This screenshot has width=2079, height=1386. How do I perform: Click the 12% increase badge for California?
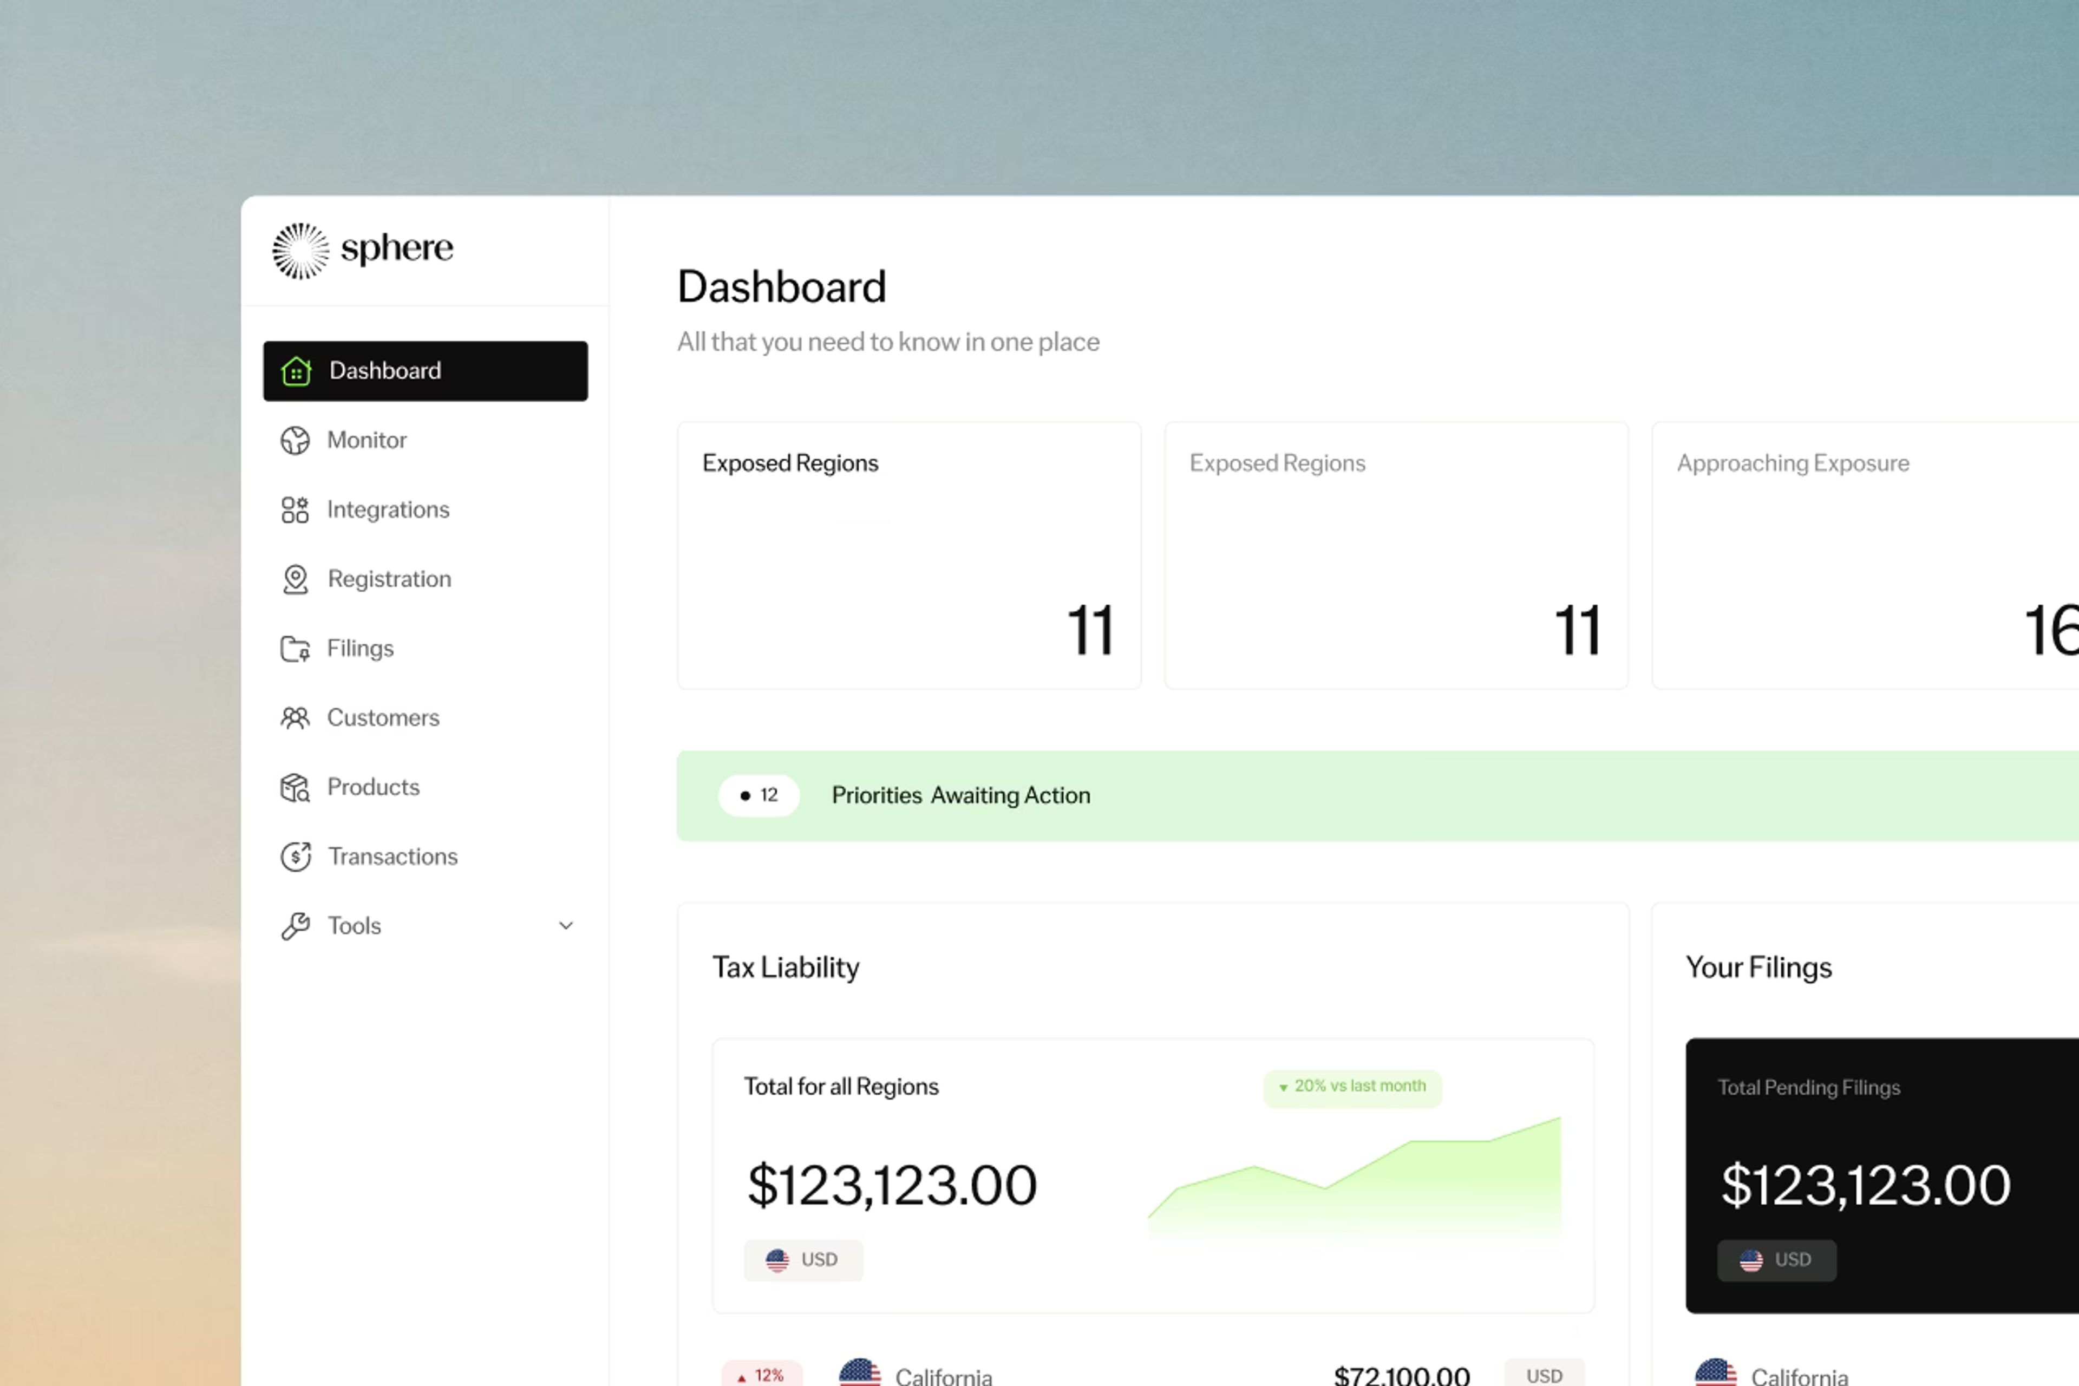[762, 1375]
